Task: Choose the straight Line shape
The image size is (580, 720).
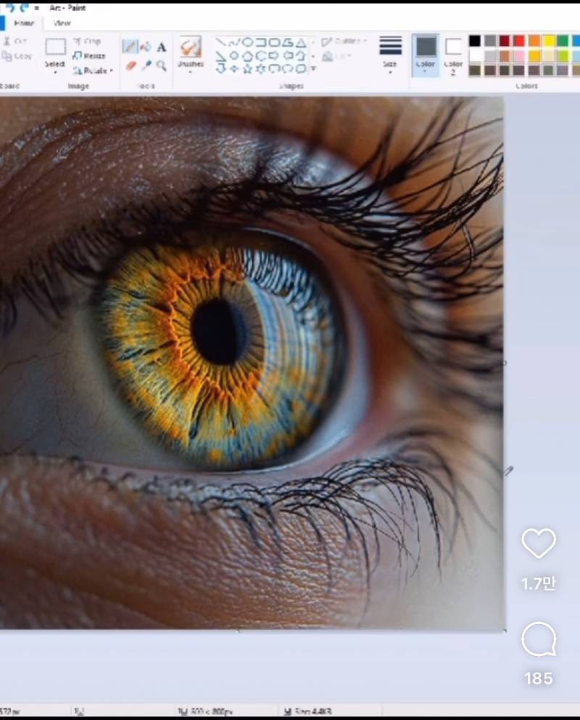Action: (x=221, y=43)
